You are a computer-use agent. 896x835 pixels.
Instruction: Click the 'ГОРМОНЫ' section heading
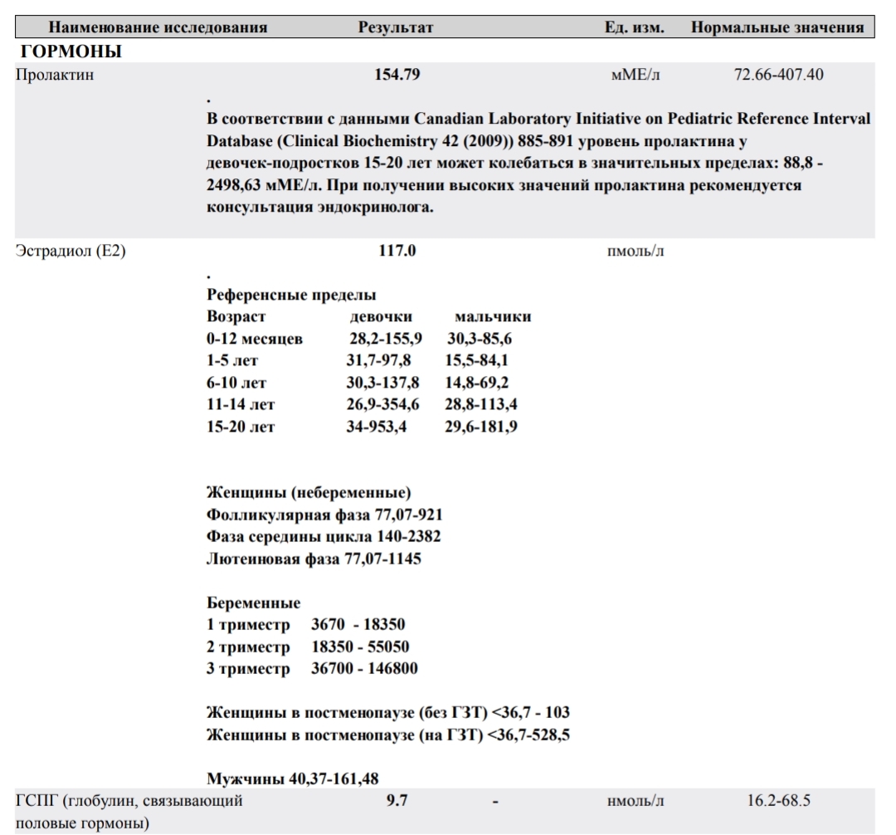point(73,51)
